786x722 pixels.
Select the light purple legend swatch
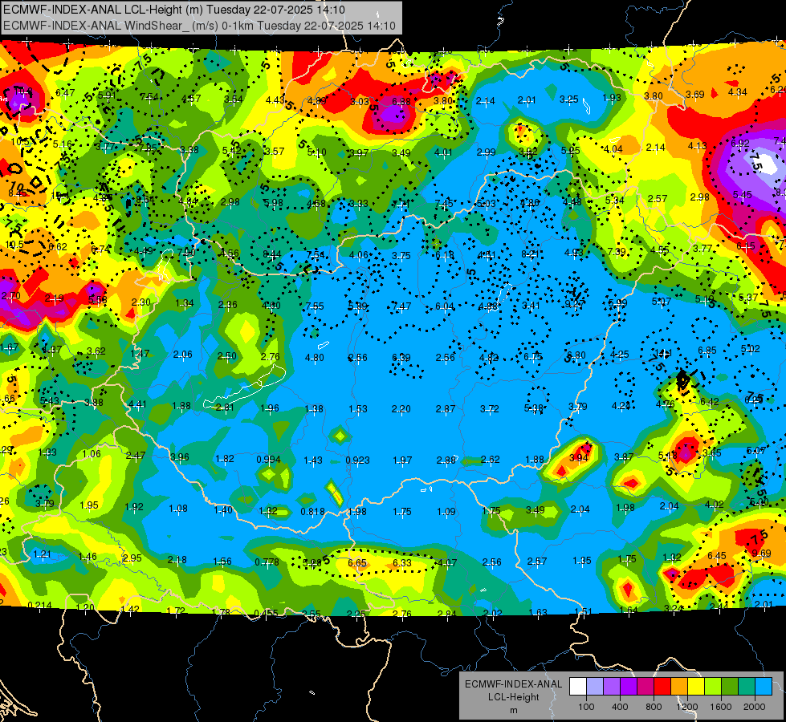pos(612,687)
